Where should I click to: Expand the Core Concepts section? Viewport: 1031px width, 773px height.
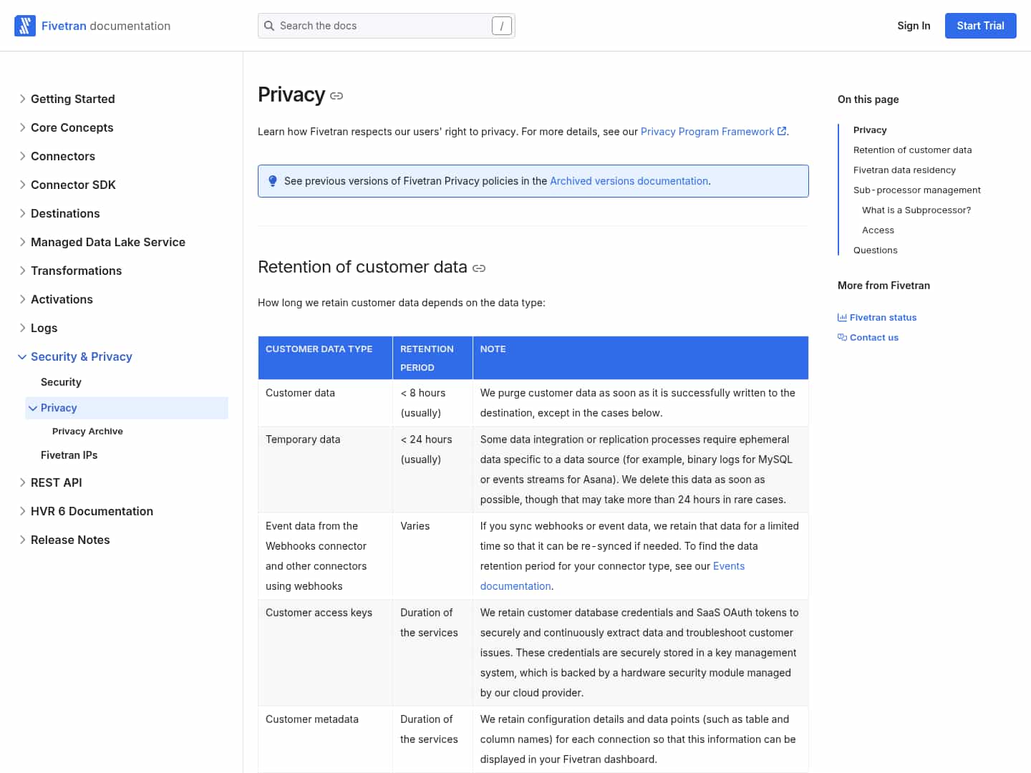tap(23, 127)
